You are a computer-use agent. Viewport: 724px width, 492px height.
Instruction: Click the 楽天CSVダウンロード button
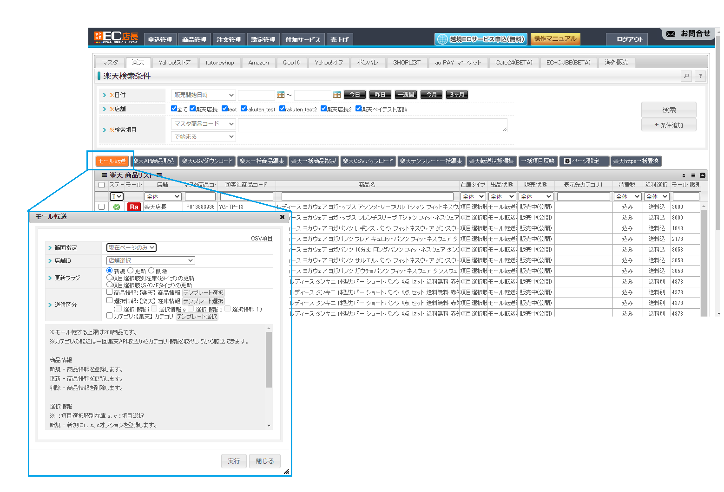[x=207, y=161]
